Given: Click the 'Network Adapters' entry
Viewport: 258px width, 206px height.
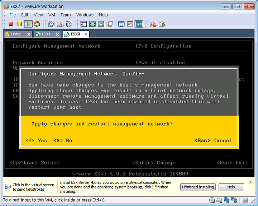Looking at the screenshot, I should coord(38,63).
